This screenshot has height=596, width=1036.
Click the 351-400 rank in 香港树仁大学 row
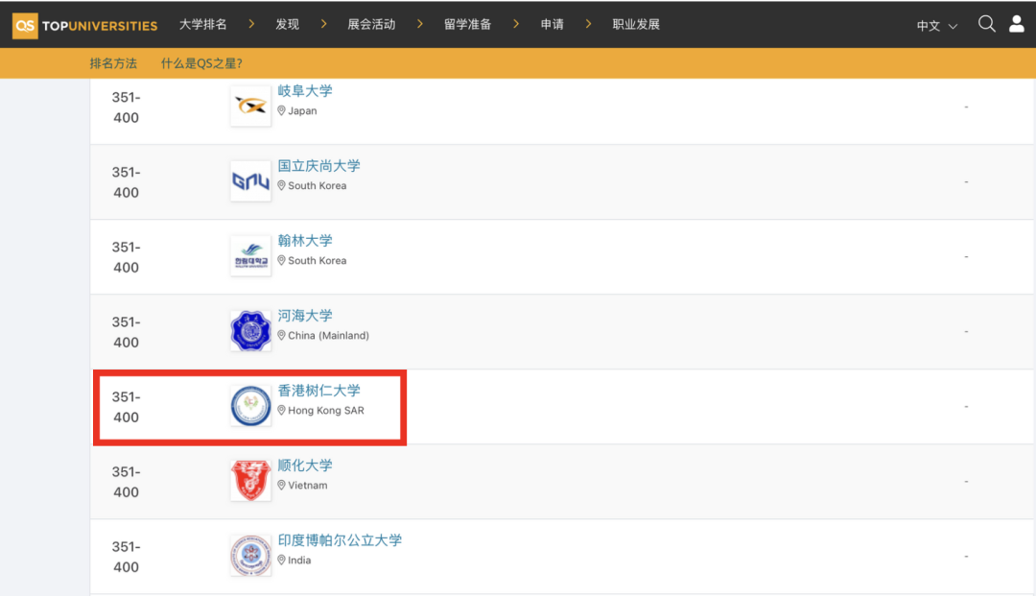[126, 407]
